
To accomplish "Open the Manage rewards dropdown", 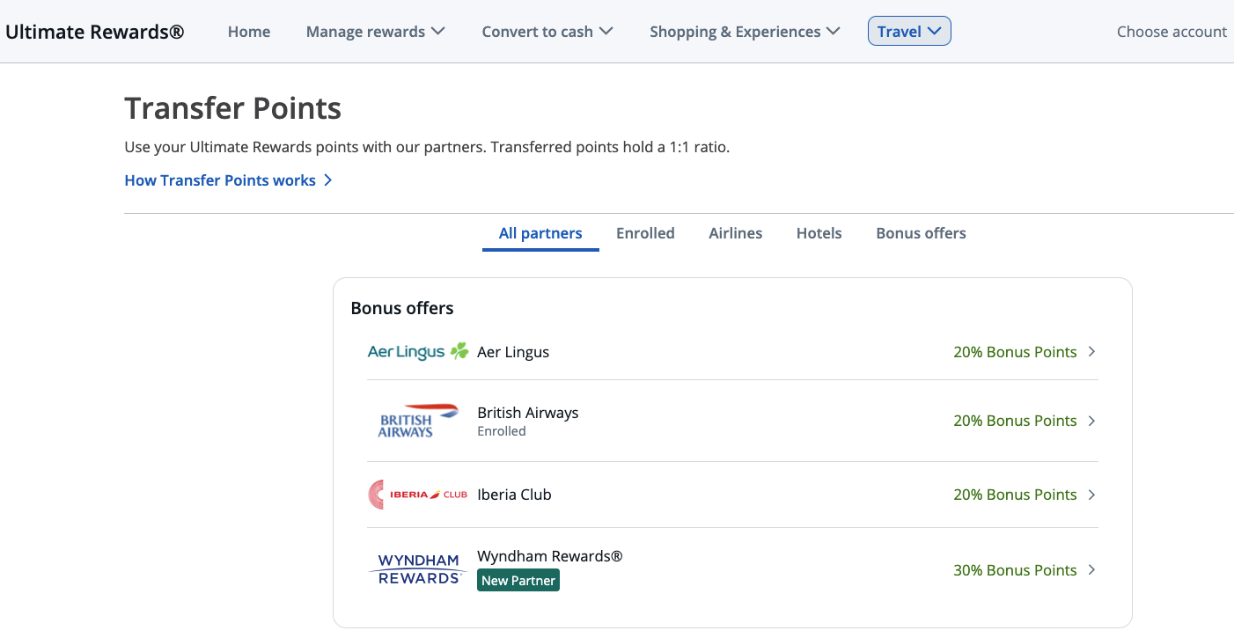I will tap(375, 31).
